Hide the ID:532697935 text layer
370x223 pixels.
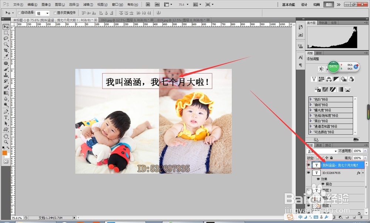309,172
